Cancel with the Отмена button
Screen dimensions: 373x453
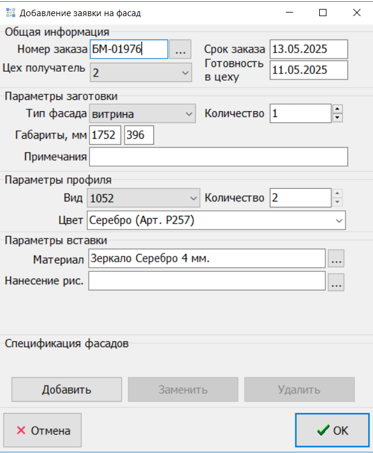42,430
